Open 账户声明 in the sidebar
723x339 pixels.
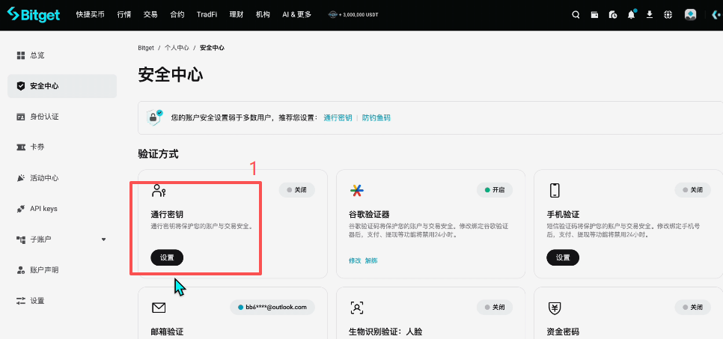point(62,270)
